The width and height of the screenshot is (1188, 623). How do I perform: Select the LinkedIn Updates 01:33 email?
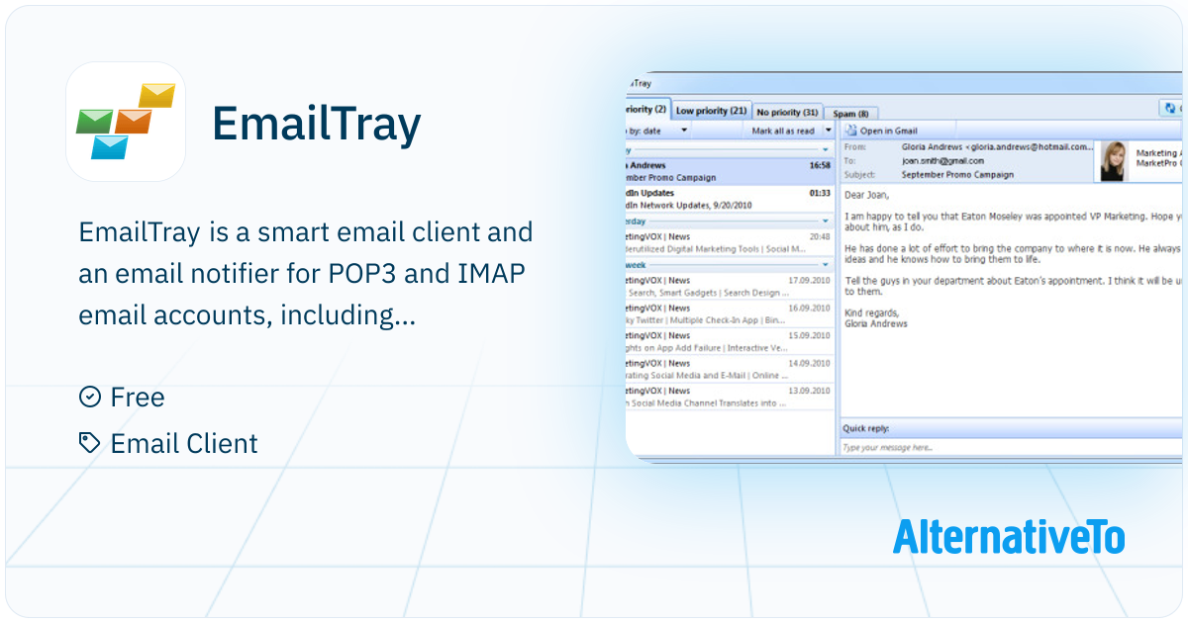731,199
